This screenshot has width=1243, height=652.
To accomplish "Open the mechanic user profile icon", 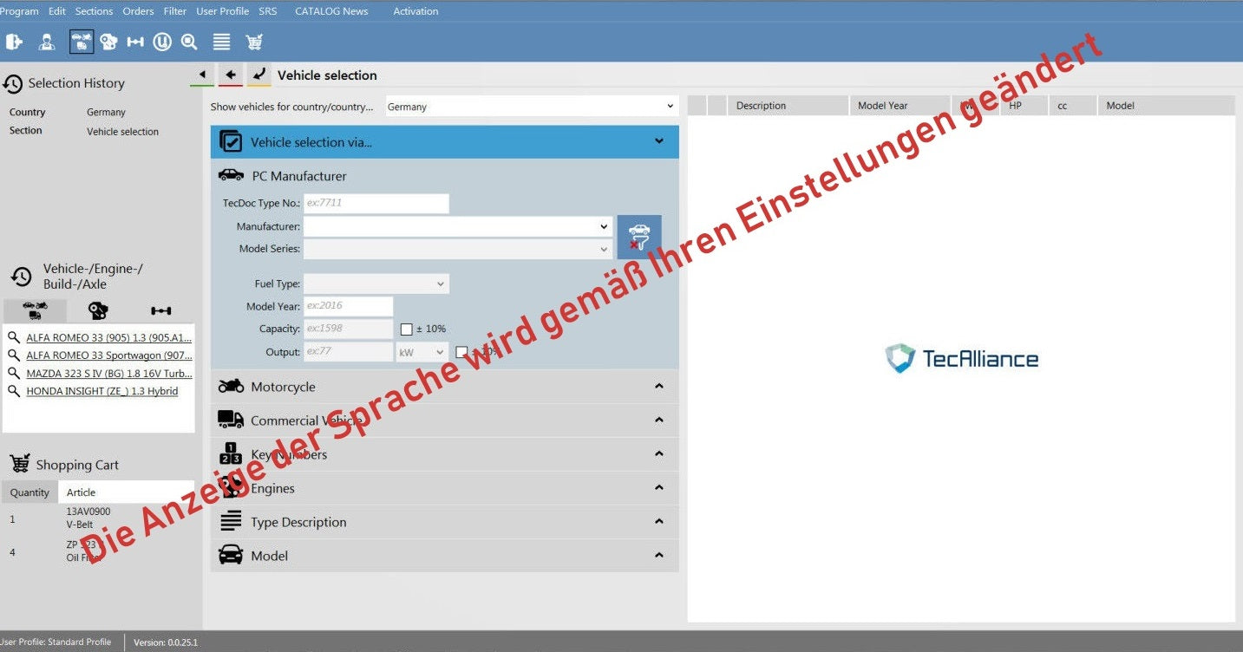I will point(47,42).
